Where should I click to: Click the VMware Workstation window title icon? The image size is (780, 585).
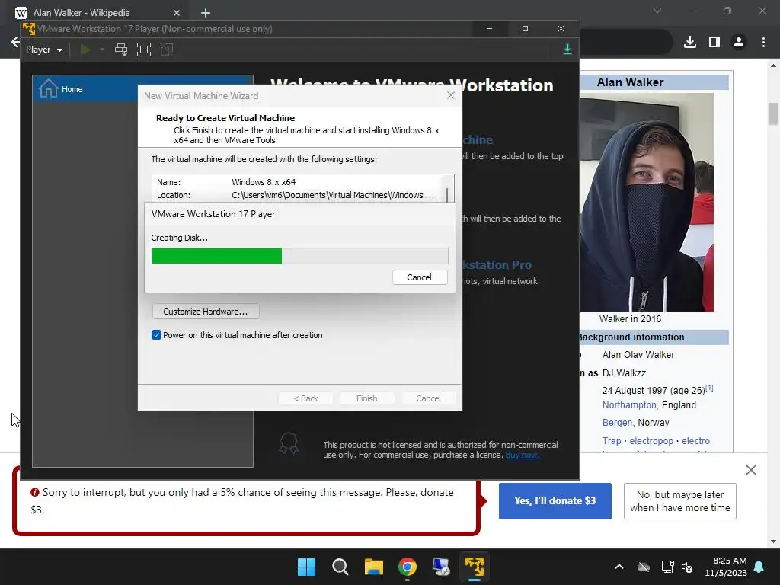point(29,29)
